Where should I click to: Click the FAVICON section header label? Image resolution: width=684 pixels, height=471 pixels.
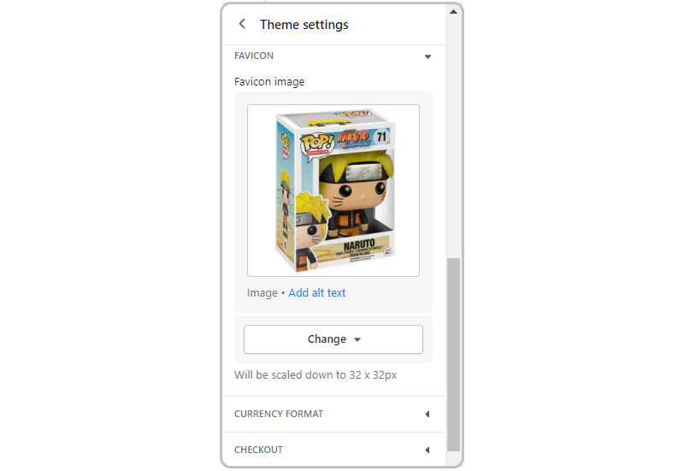pyautogui.click(x=254, y=56)
